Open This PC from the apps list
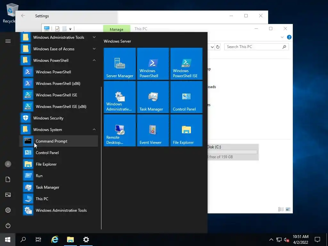 coord(59,199)
